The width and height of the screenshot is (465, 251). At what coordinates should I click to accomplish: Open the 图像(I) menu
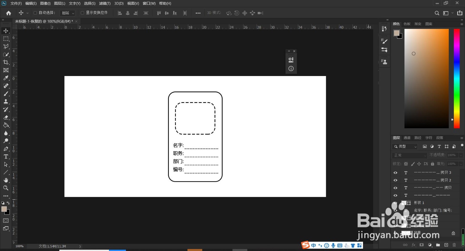(45, 3)
